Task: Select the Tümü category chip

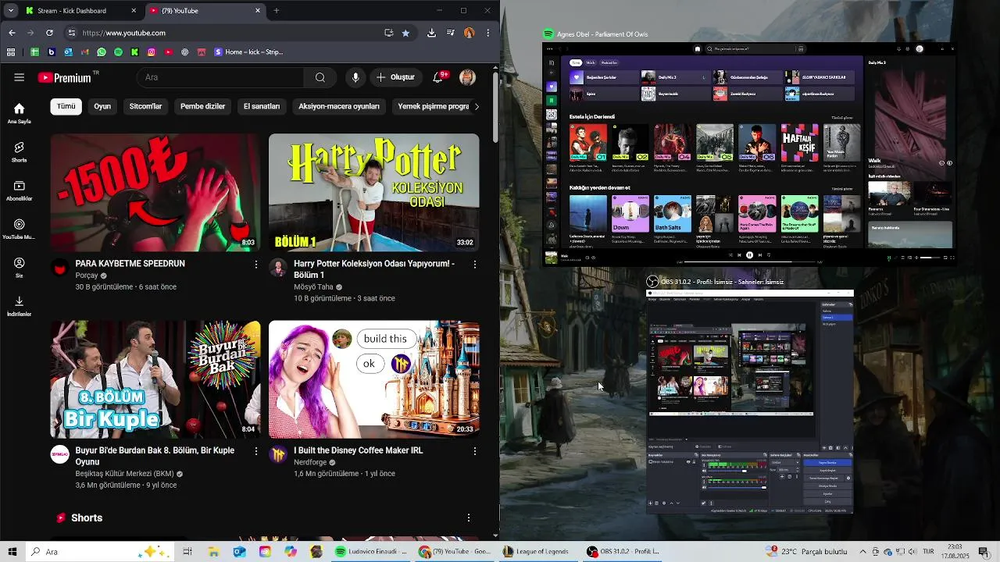Action: [66, 106]
